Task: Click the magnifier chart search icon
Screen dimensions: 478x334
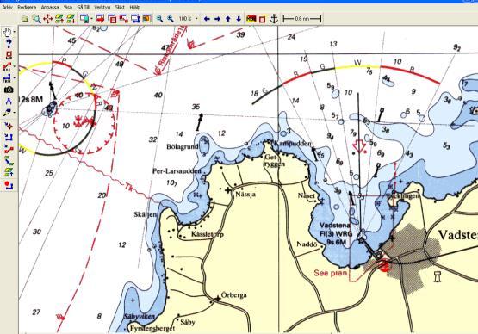Action: [x=36, y=19]
